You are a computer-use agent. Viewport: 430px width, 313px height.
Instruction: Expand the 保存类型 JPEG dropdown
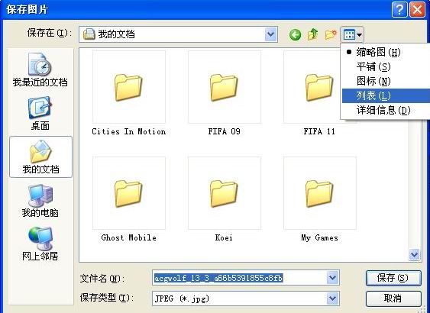(332, 298)
